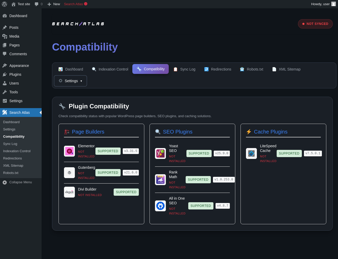The height and width of the screenshot is (259, 338).
Task: Open Howdy, user account menu
Action: pyautogui.click(x=323, y=4)
